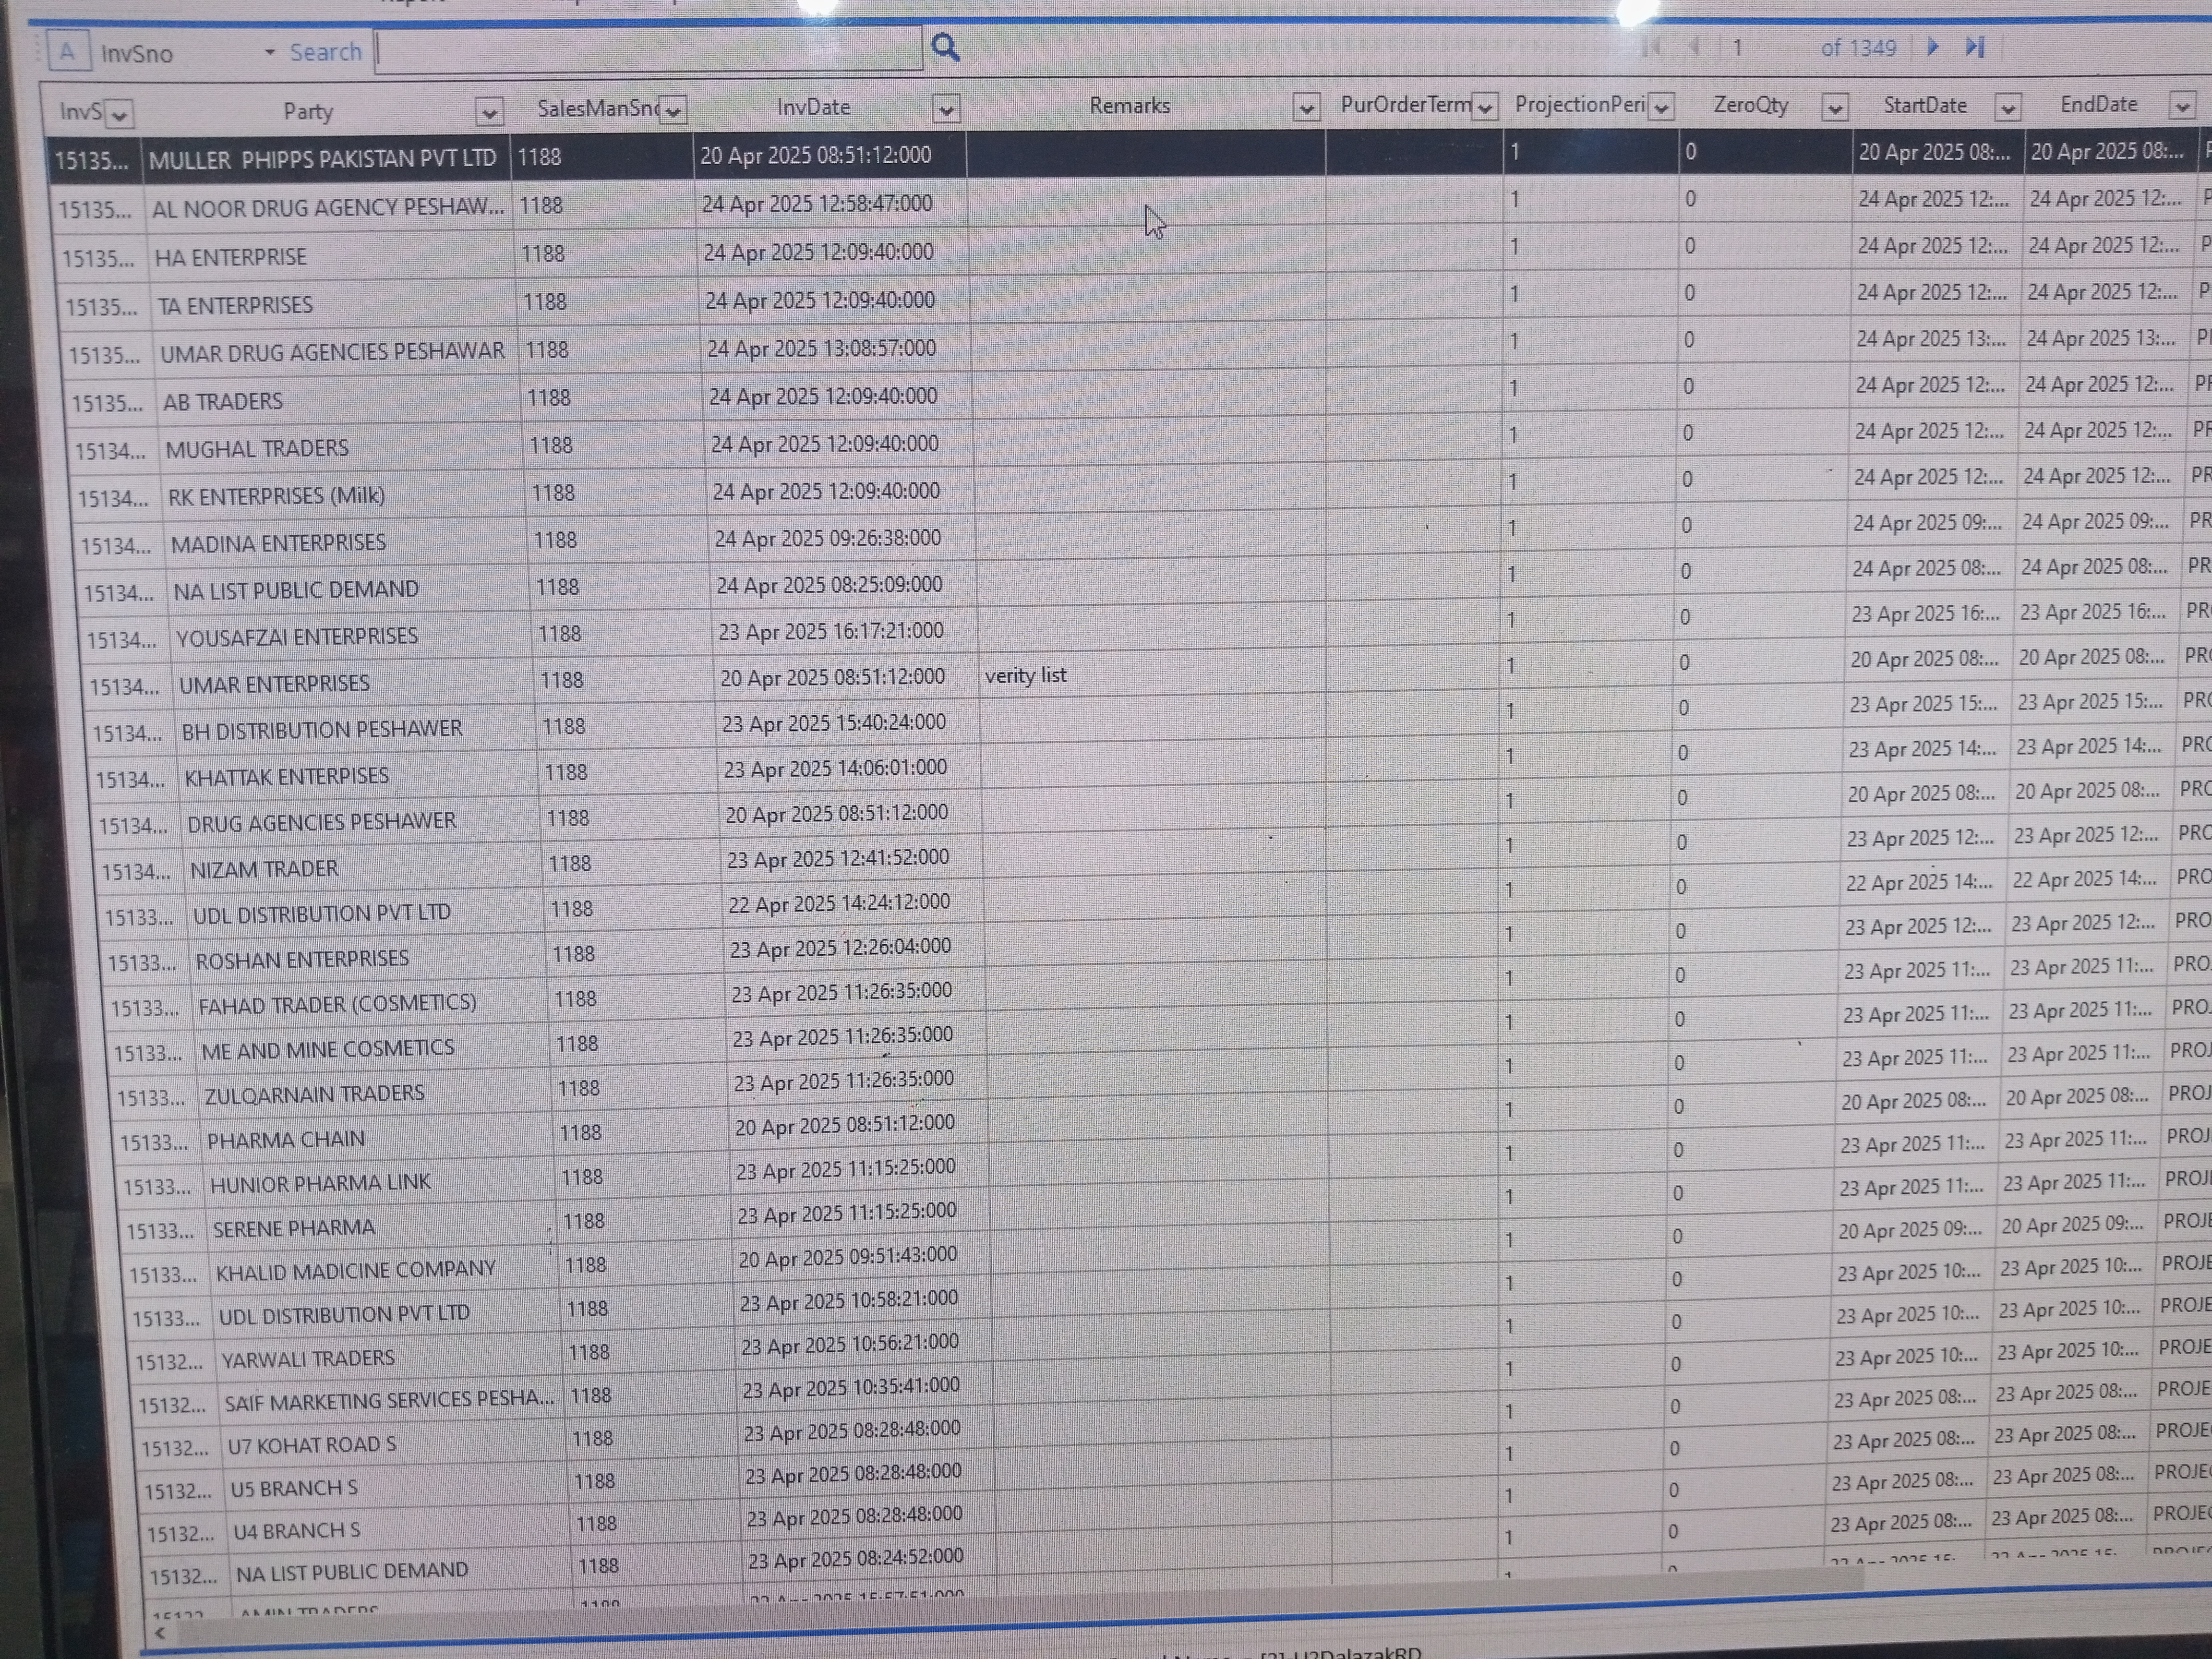Go to the previous page arrow
The width and height of the screenshot is (2212, 1659).
coord(1694,47)
